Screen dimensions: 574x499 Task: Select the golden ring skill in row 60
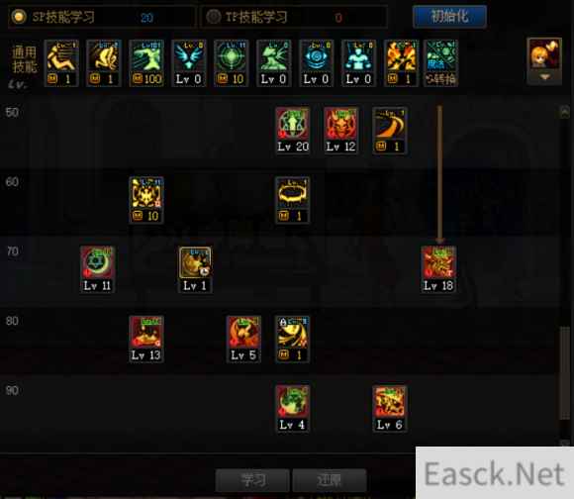(293, 200)
